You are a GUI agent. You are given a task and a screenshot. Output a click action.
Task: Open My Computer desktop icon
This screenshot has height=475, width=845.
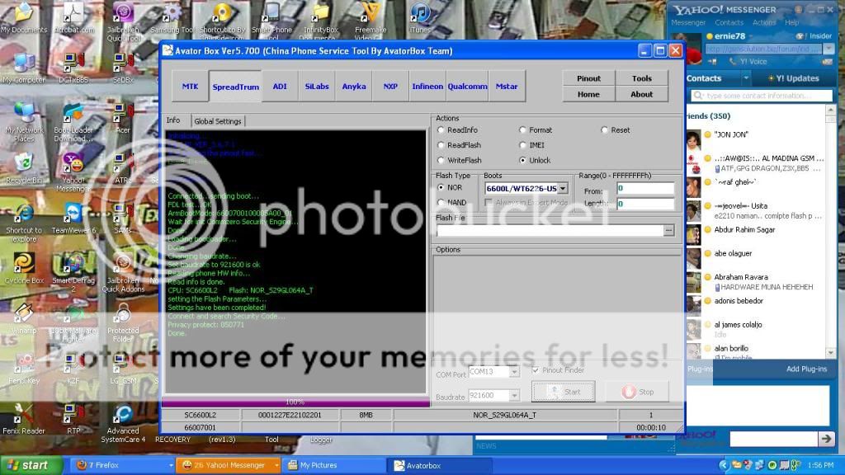(x=24, y=63)
